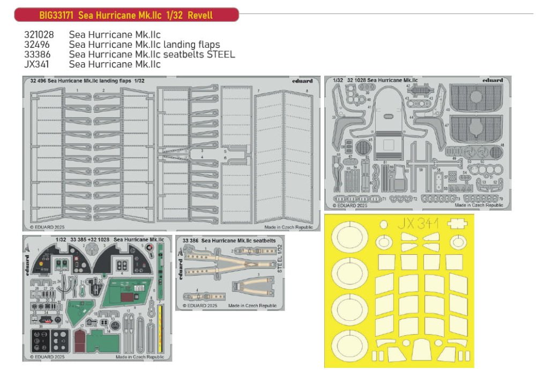Click '© EDUARD 2025' on 32 1028 fret
Viewport: 536px width, 384px height.
point(349,205)
